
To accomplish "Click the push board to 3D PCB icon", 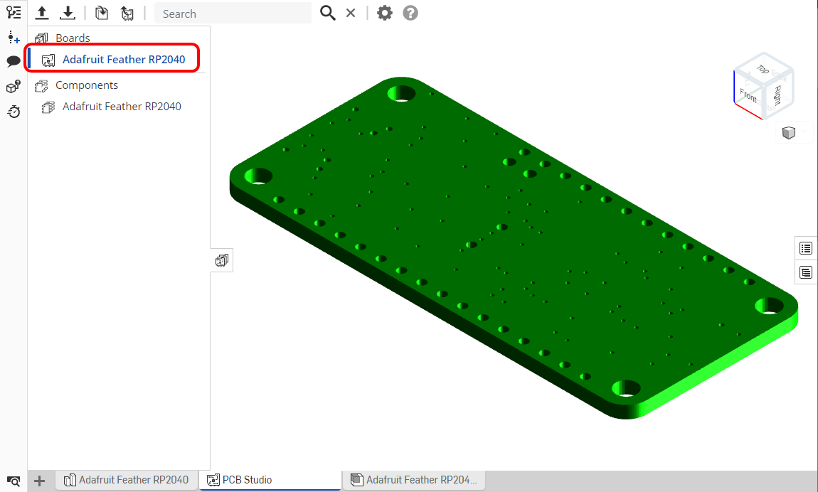I will click(101, 13).
